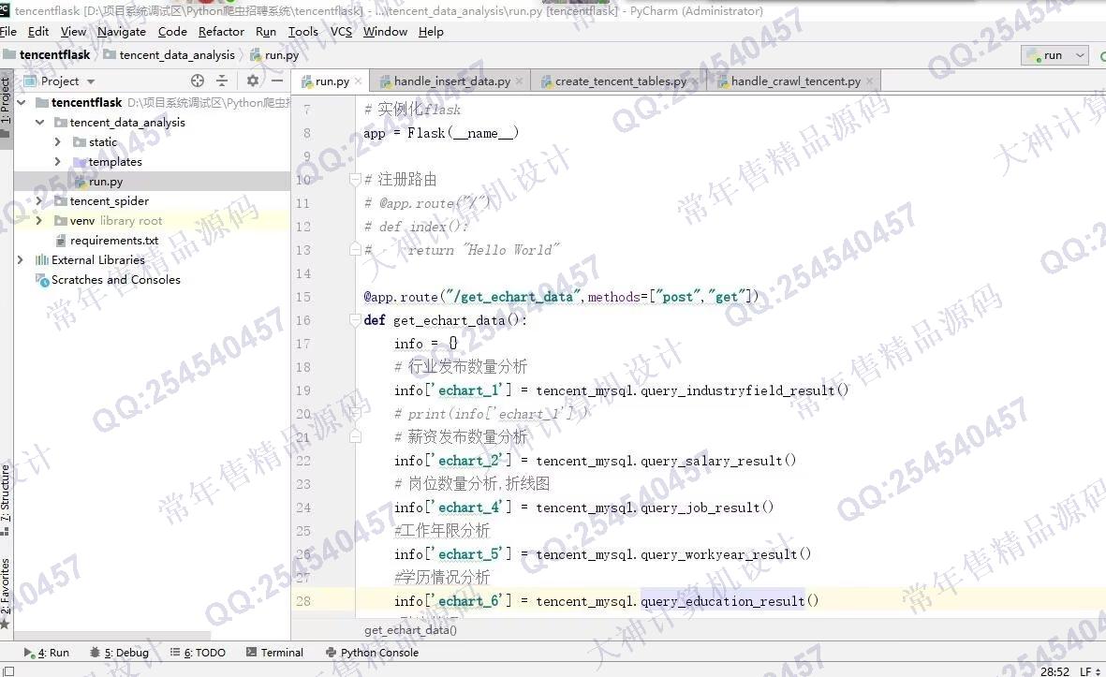
Task: Open the 'run' run configuration dropdown
Action: (1054, 55)
